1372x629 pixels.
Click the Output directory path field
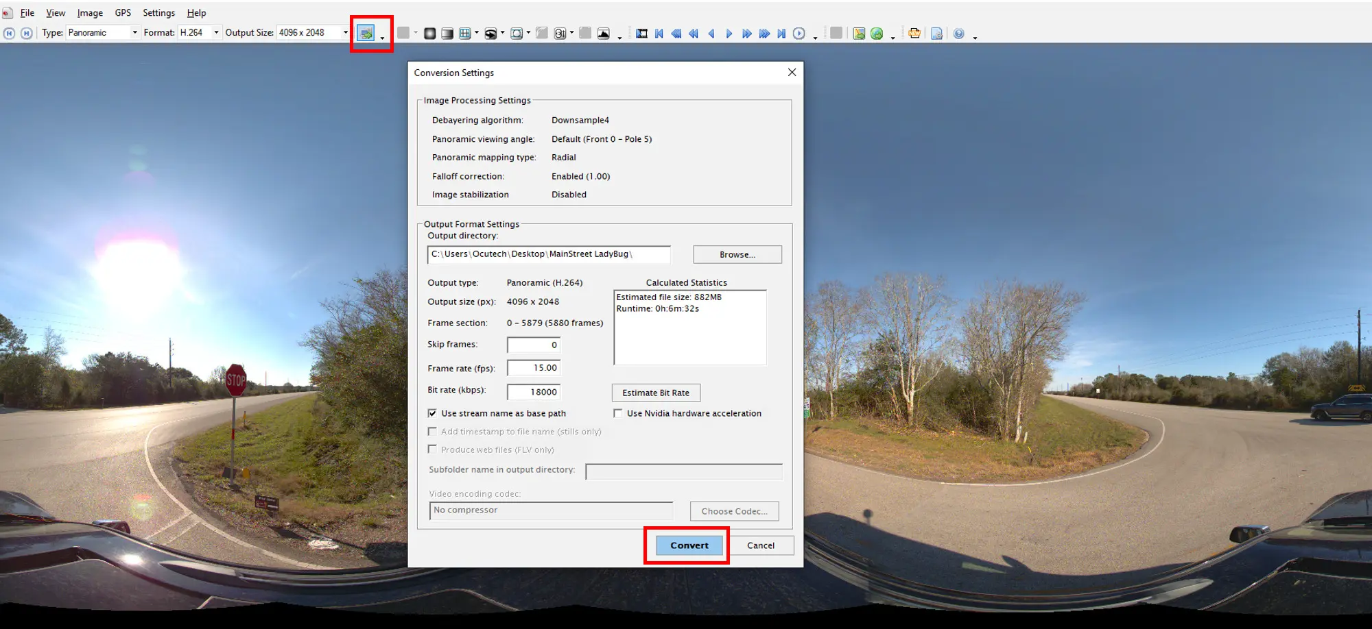549,254
